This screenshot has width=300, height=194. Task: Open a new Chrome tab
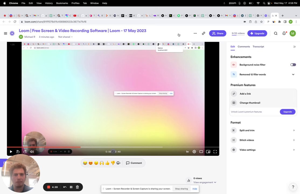pyautogui.click(x=282, y=16)
